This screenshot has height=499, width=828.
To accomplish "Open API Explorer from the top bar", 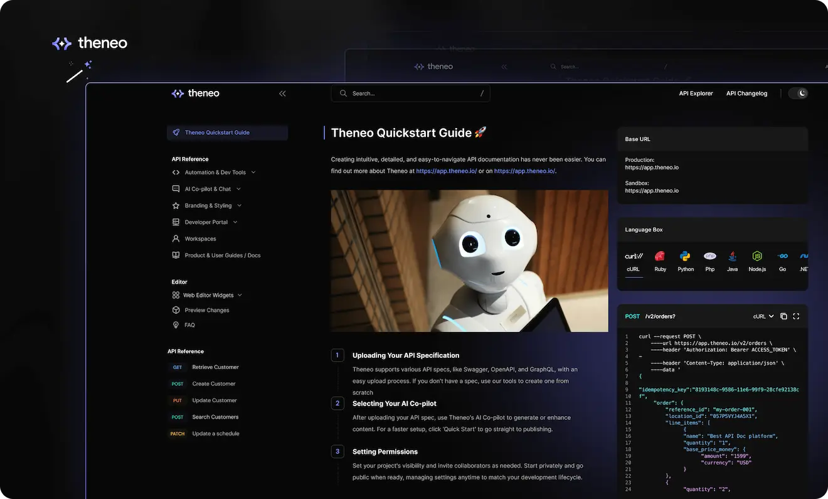I will click(696, 93).
